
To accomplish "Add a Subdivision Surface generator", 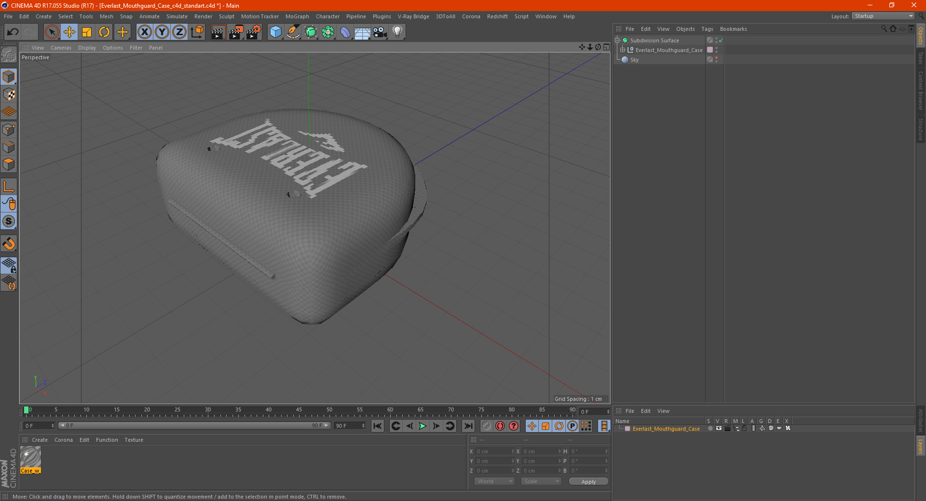I will pos(311,32).
